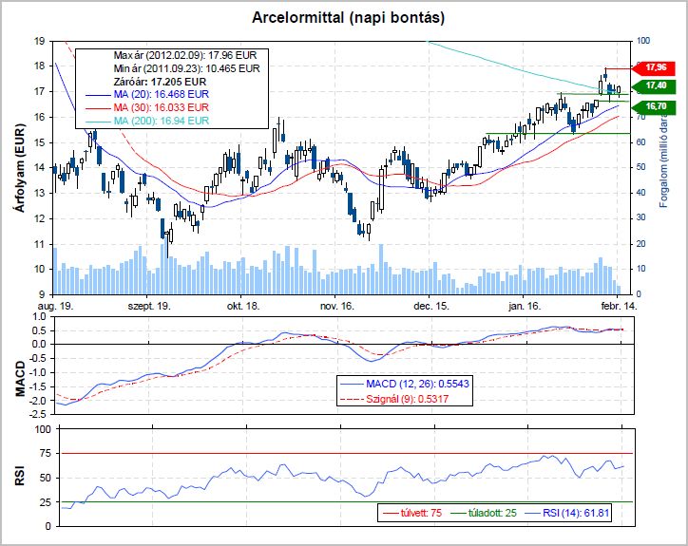The width and height of the screenshot is (688, 546).
Task: Click the aug. 19. date label
Action: 56,306
